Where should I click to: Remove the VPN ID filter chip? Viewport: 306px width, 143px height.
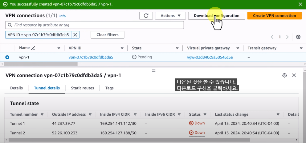(x=75, y=35)
